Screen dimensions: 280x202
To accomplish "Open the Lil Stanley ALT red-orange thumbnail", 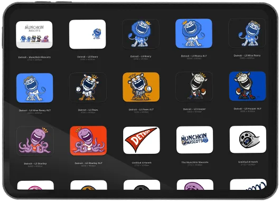I will (88, 141).
